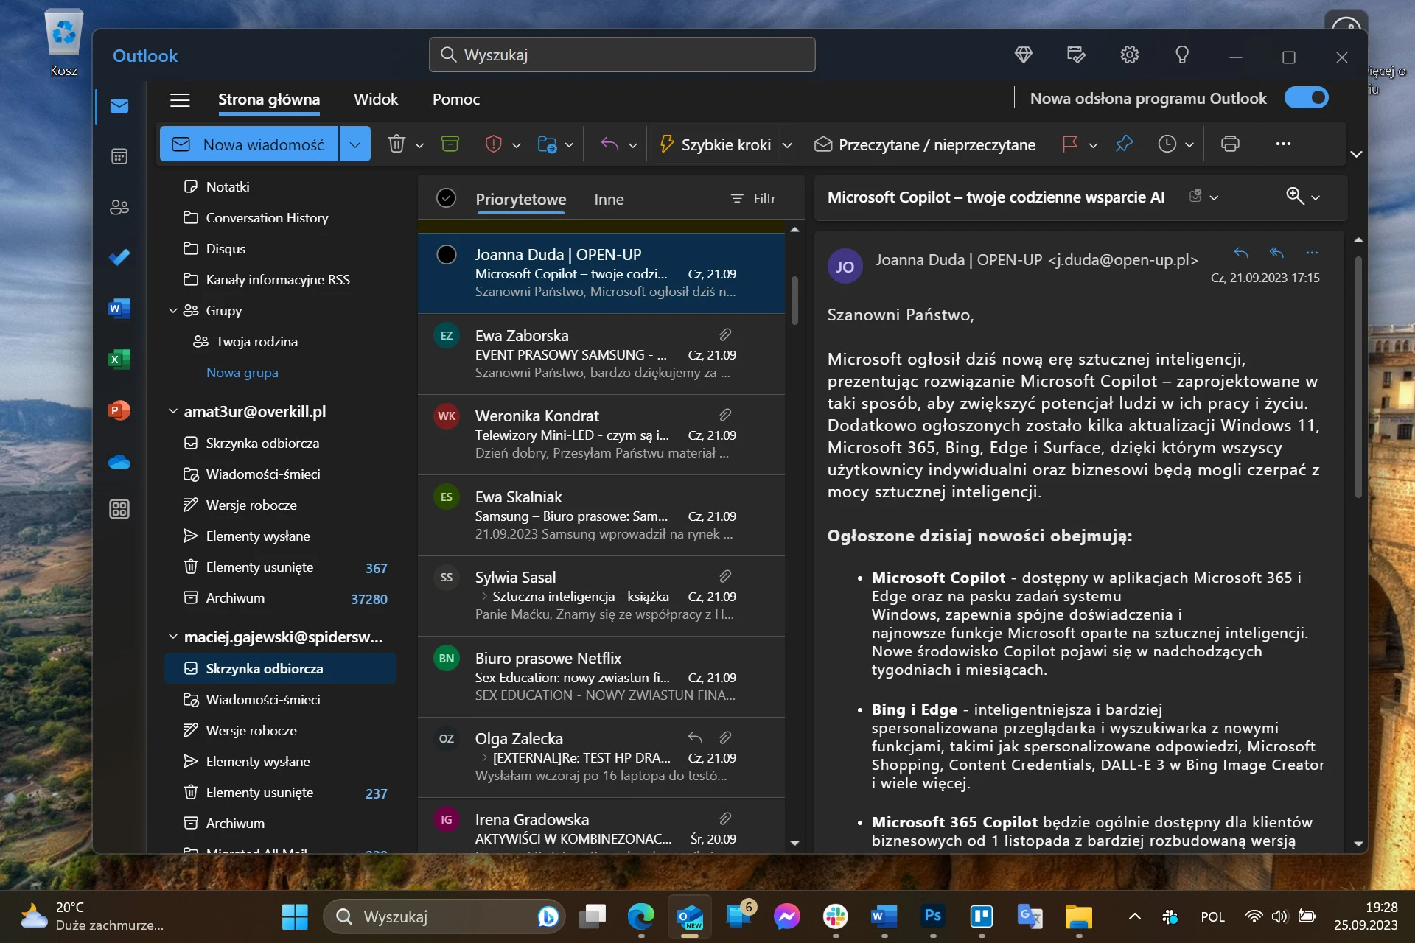This screenshot has width=1415, height=943.
Task: Tick the select-all circle above messages
Action: pos(446,198)
